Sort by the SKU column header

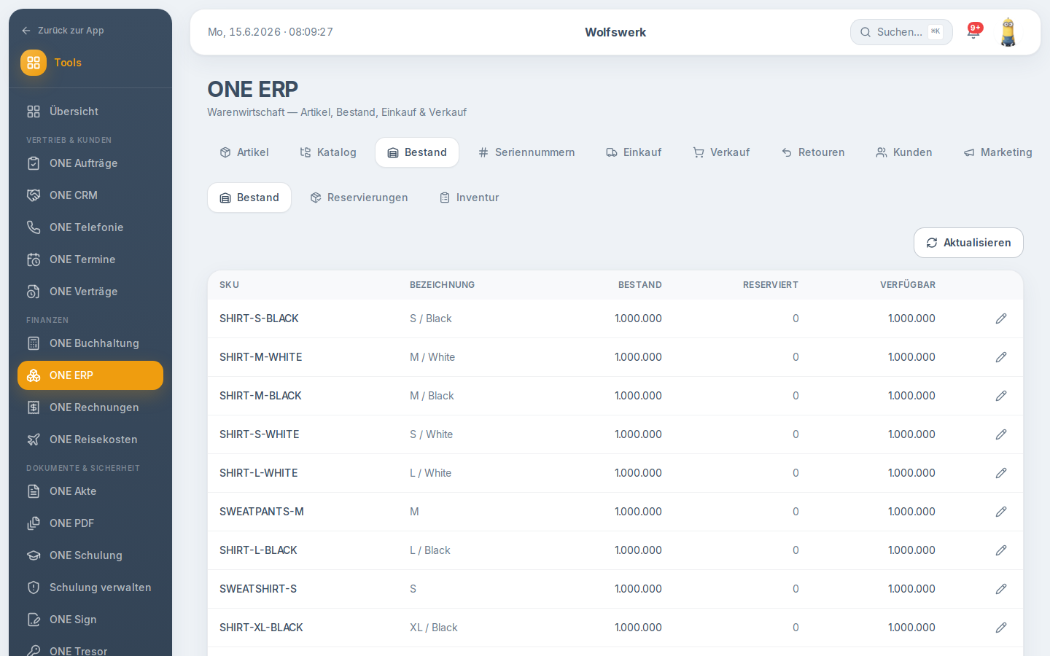229,285
